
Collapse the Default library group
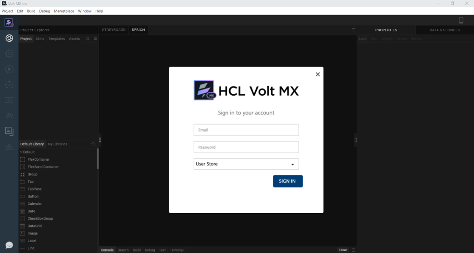(x=21, y=152)
